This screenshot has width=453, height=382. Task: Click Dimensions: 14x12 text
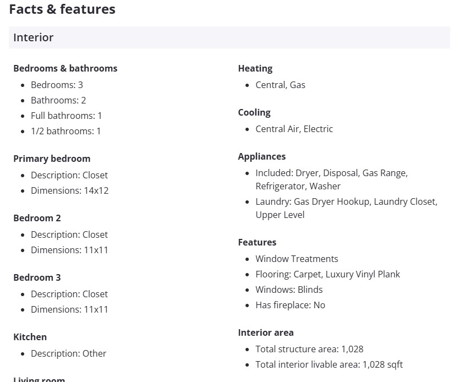coord(69,190)
